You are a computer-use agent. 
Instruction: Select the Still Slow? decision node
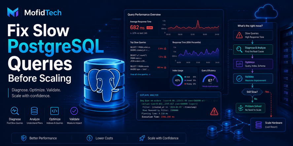(252, 92)
